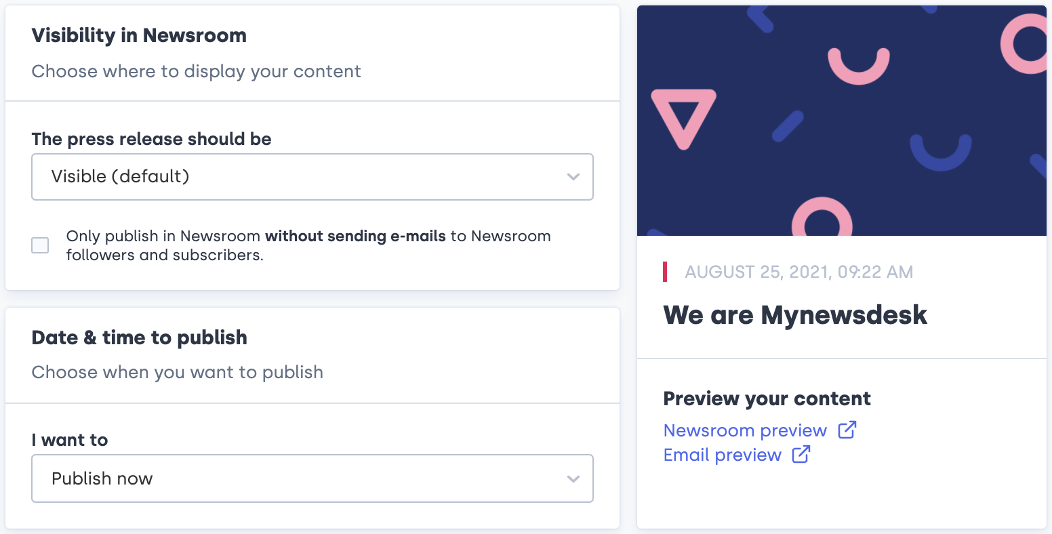The width and height of the screenshot is (1052, 534).
Task: Click the 'Choose when you want to publish' subtitle
Action: click(x=178, y=373)
